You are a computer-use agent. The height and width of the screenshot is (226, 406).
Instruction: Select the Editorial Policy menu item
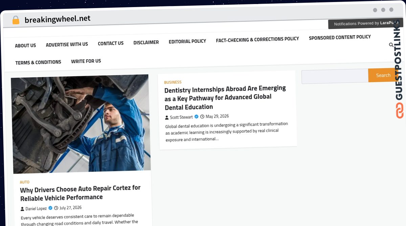187,41
